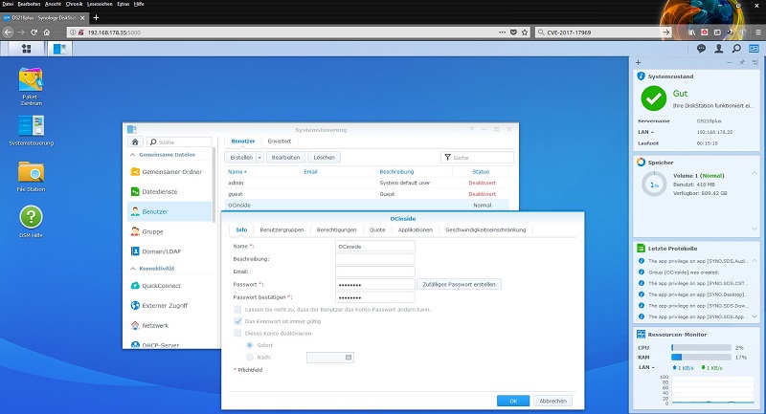The width and height of the screenshot is (766, 414).
Task: Open the Nach date picker field
Action: [329, 358]
